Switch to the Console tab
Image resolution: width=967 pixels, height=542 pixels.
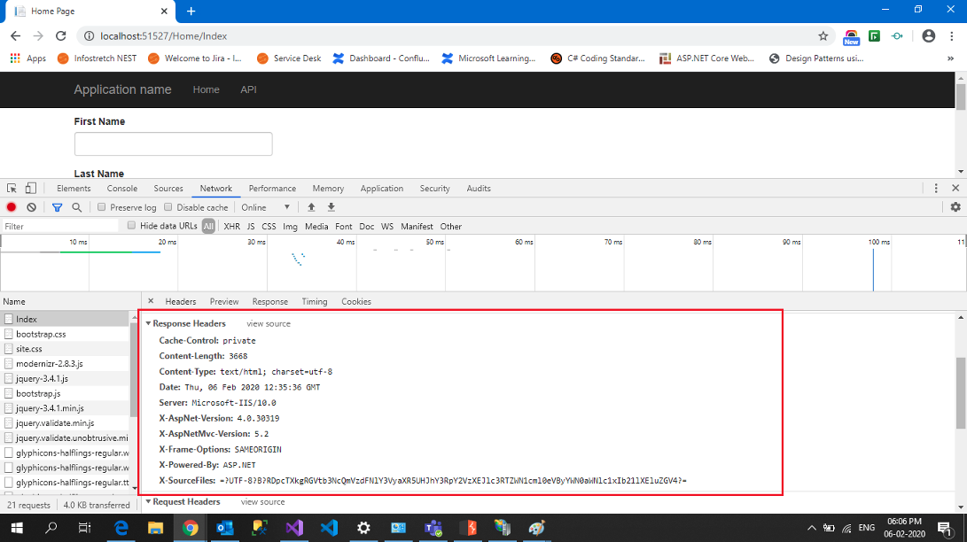pyautogui.click(x=122, y=189)
